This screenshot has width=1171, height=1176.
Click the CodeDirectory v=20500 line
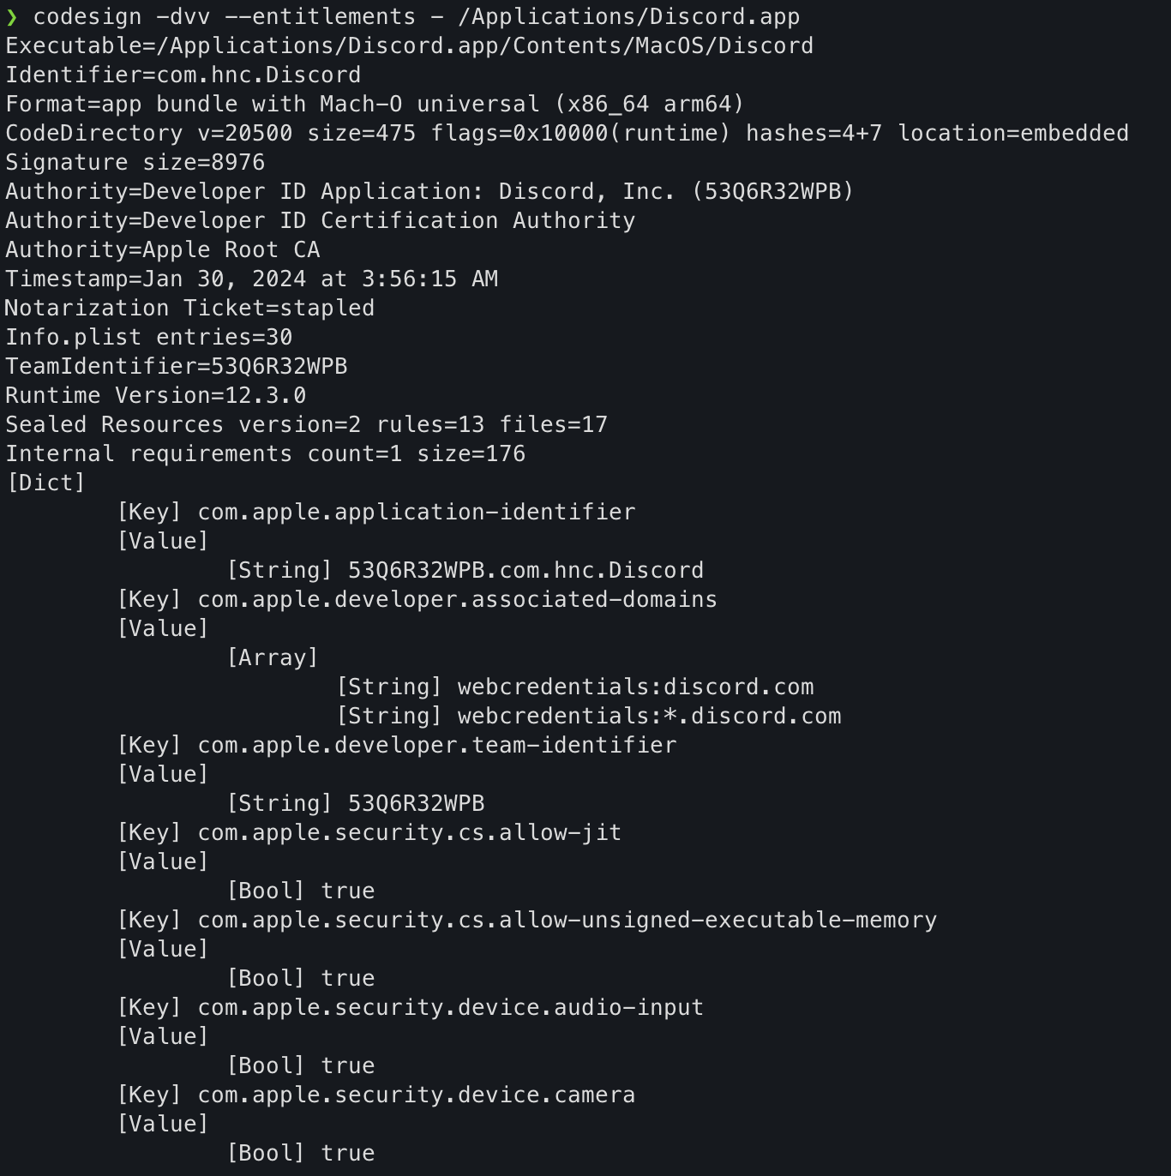566,134
